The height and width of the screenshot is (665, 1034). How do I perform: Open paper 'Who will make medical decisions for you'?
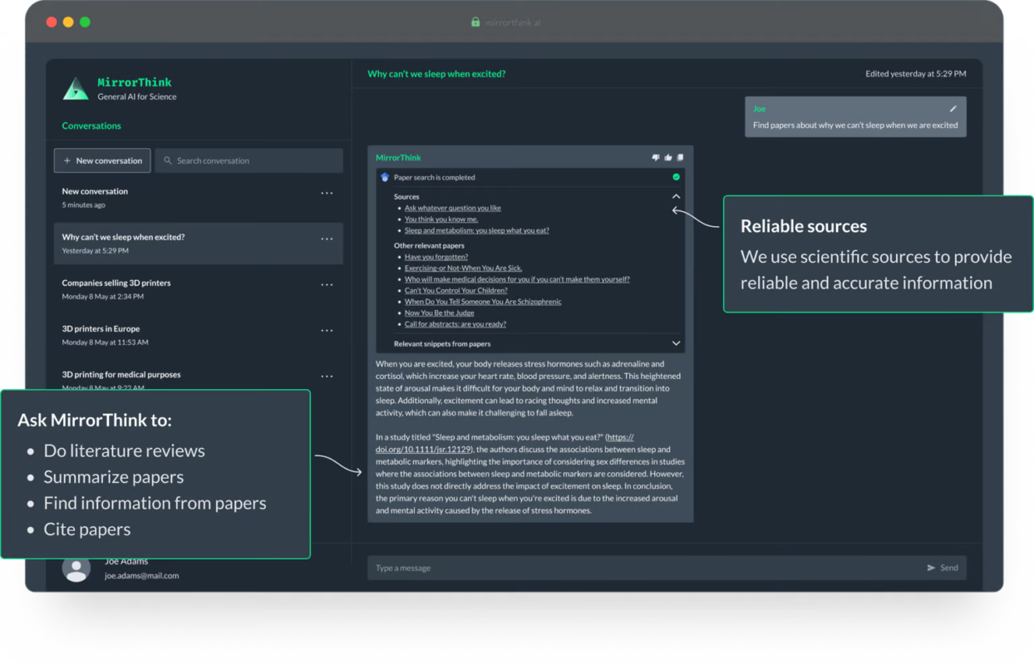[x=517, y=279]
